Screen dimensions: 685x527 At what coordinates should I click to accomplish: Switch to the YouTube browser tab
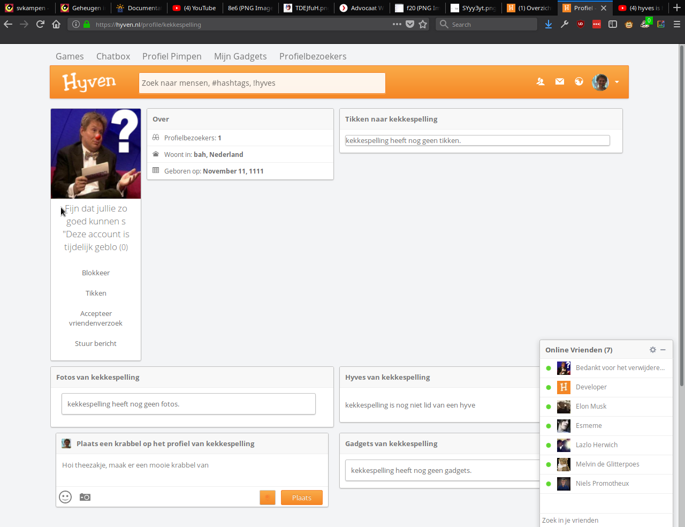[x=194, y=8]
